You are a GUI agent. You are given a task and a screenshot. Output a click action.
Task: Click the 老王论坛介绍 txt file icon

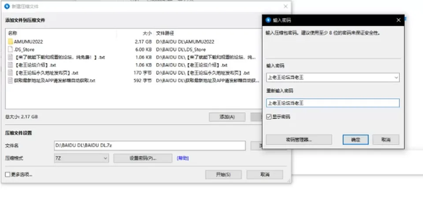point(10,65)
